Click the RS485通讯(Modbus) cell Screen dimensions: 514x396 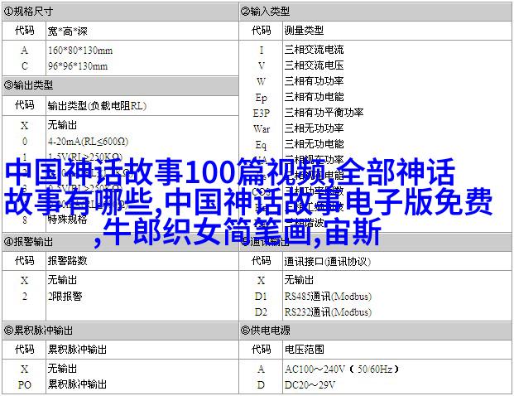click(328, 297)
